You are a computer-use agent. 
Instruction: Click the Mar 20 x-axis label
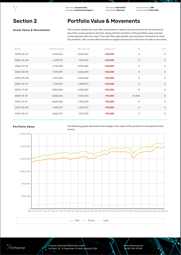133,211
